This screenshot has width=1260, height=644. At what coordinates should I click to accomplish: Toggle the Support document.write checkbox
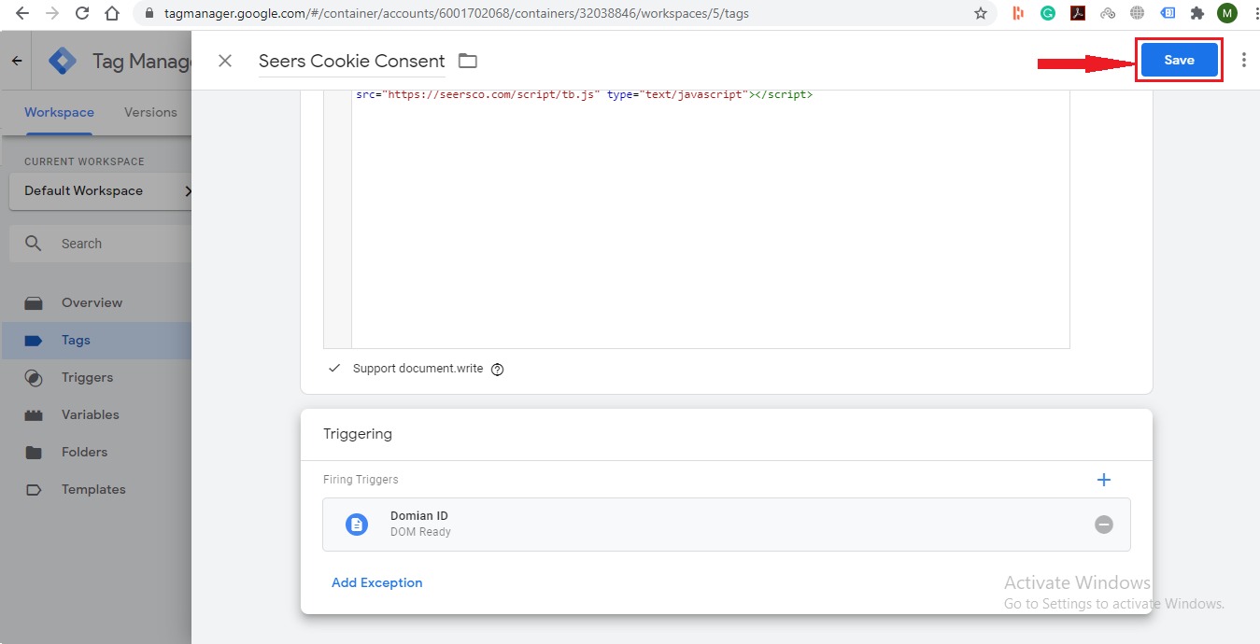(334, 369)
